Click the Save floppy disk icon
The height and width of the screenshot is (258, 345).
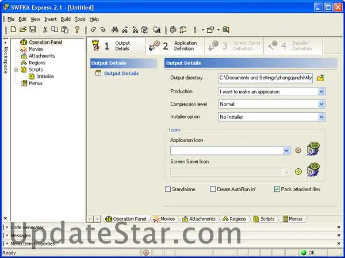33,29
